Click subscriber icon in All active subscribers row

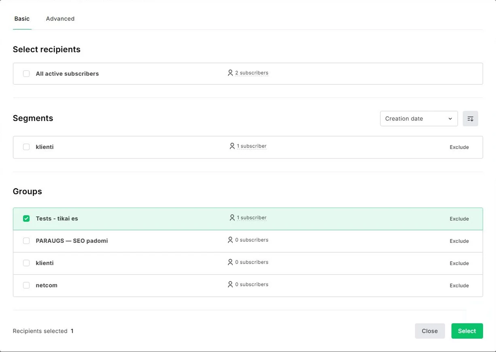(230, 73)
